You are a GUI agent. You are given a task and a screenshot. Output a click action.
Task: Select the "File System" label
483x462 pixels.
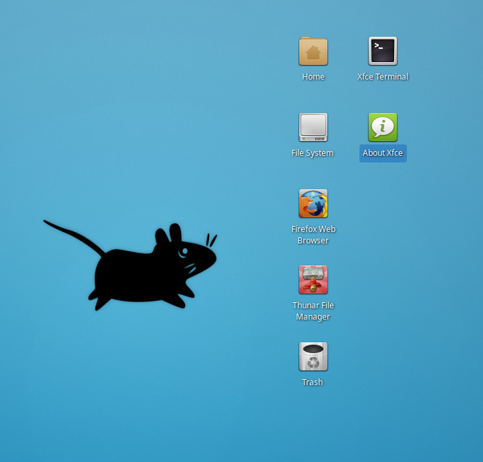point(313,153)
